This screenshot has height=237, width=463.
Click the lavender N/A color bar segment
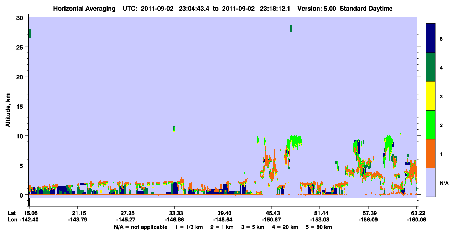(431, 182)
